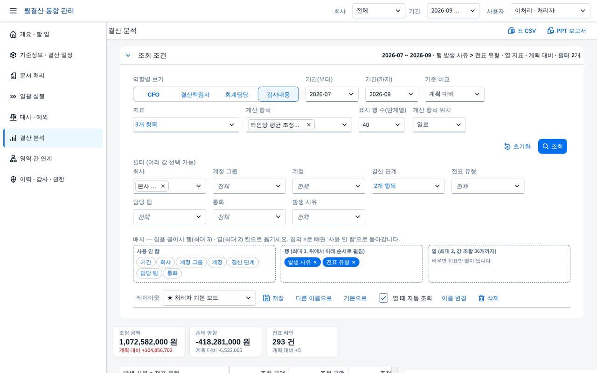Collapse the 조회 조건 panel chevron
This screenshot has width=597, height=373.
(x=128, y=55)
